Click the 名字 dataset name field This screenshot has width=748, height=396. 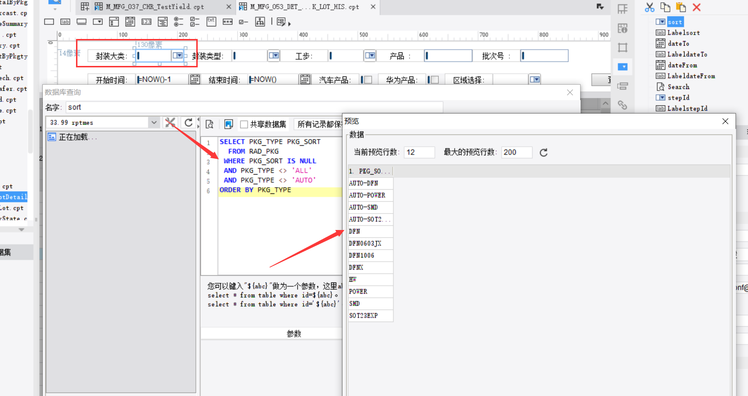point(254,107)
